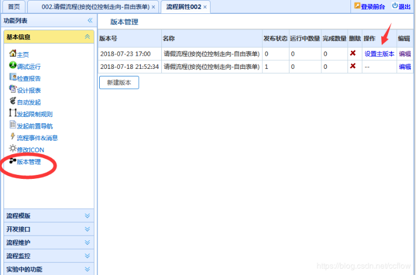416x275 pixels.
Task: Click the report design icon beside 设计报表
Action: (13, 89)
